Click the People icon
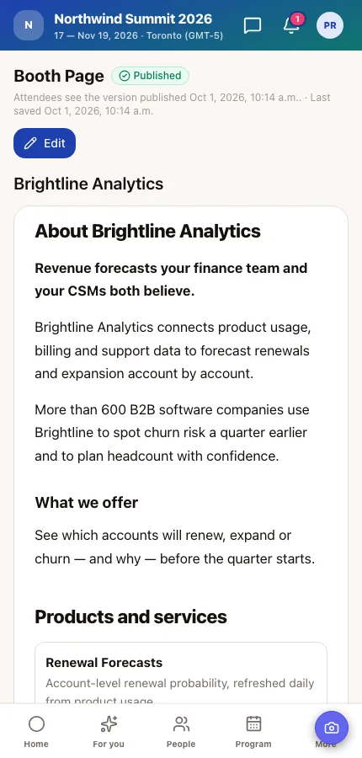Screen dimensions: 362x758 coord(181,724)
